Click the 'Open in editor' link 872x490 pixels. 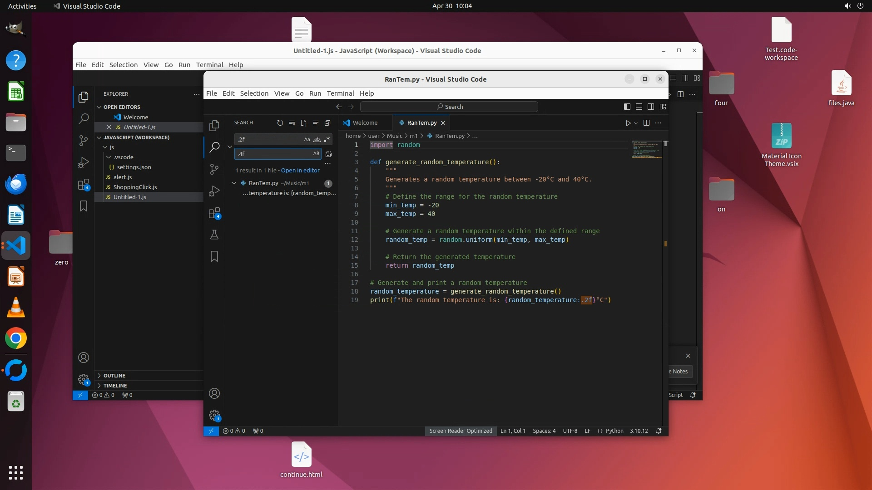[x=300, y=171]
